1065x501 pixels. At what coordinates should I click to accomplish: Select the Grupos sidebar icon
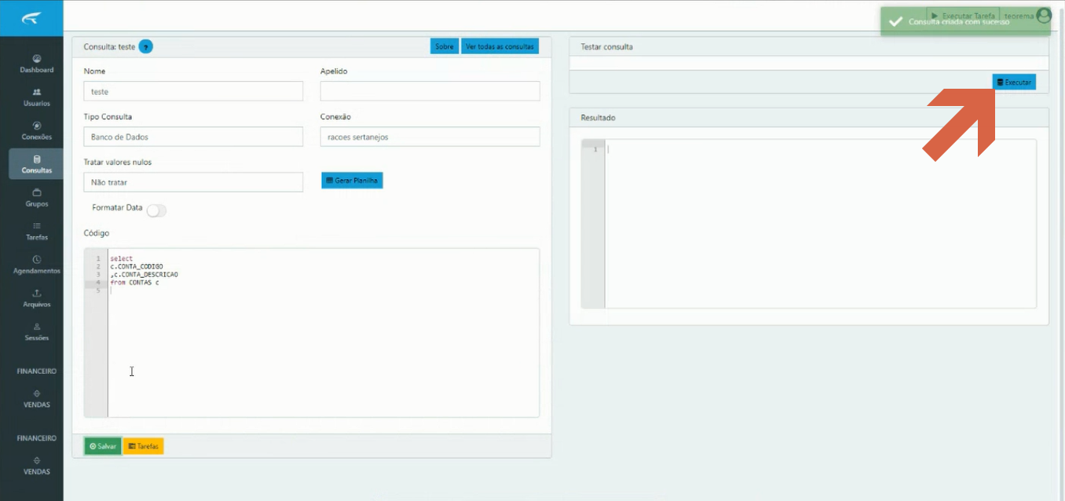(x=37, y=192)
